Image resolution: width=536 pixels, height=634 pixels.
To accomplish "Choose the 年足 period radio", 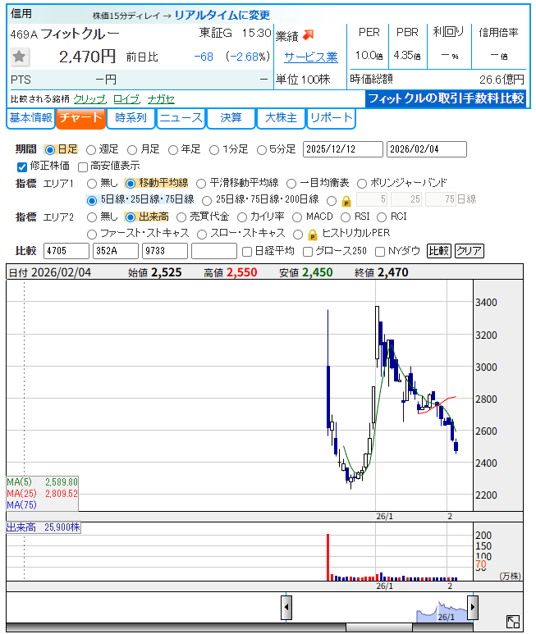I will click(x=173, y=150).
